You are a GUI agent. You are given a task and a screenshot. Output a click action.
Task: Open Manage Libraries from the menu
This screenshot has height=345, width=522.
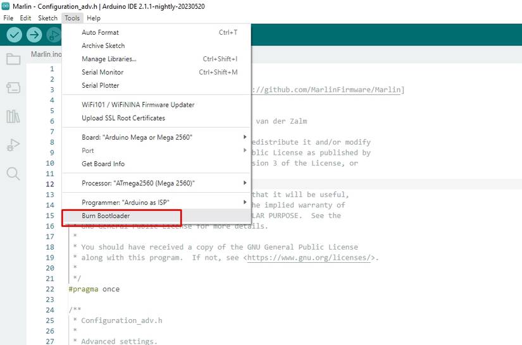pyautogui.click(x=156, y=59)
